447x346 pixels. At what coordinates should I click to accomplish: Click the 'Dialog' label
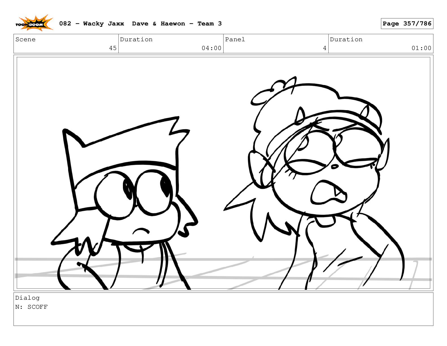pyautogui.click(x=27, y=298)
